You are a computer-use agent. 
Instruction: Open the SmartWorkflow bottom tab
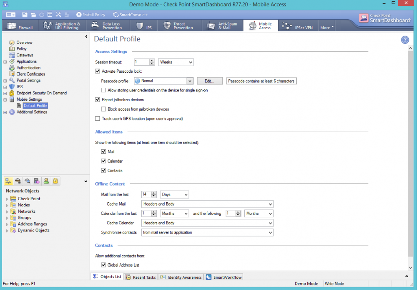[x=224, y=277]
